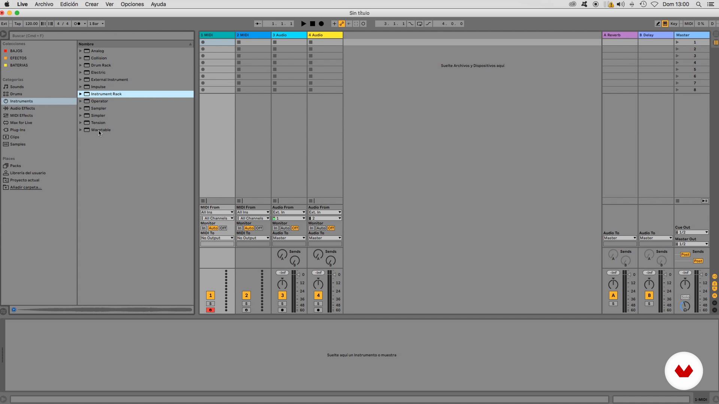
Task: Open track 1 MIDI From dropdown
Action: 217,212
